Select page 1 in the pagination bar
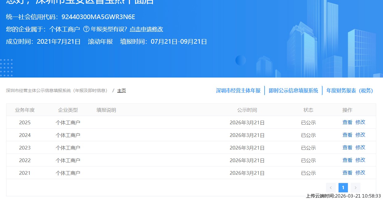Viewport: 383px width, 200px height. (x=343, y=187)
